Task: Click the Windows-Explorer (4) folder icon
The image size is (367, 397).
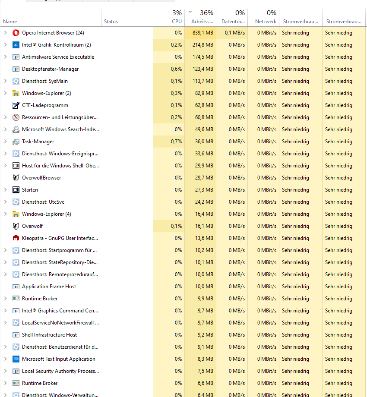Action: pyautogui.click(x=16, y=214)
